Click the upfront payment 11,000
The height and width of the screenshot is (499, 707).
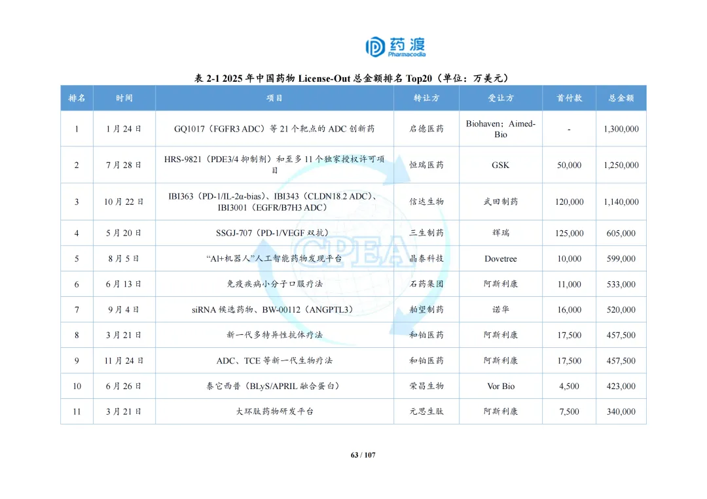569,284
